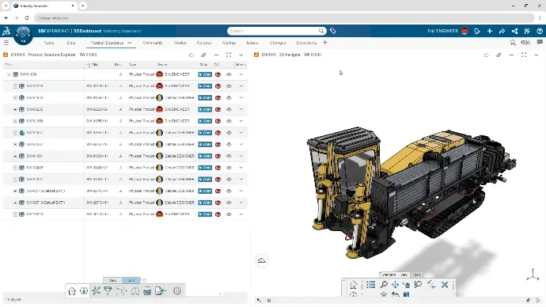Screen dimensions: 546x307
Task: Go back using browser back arrow
Action: pos(6,17)
